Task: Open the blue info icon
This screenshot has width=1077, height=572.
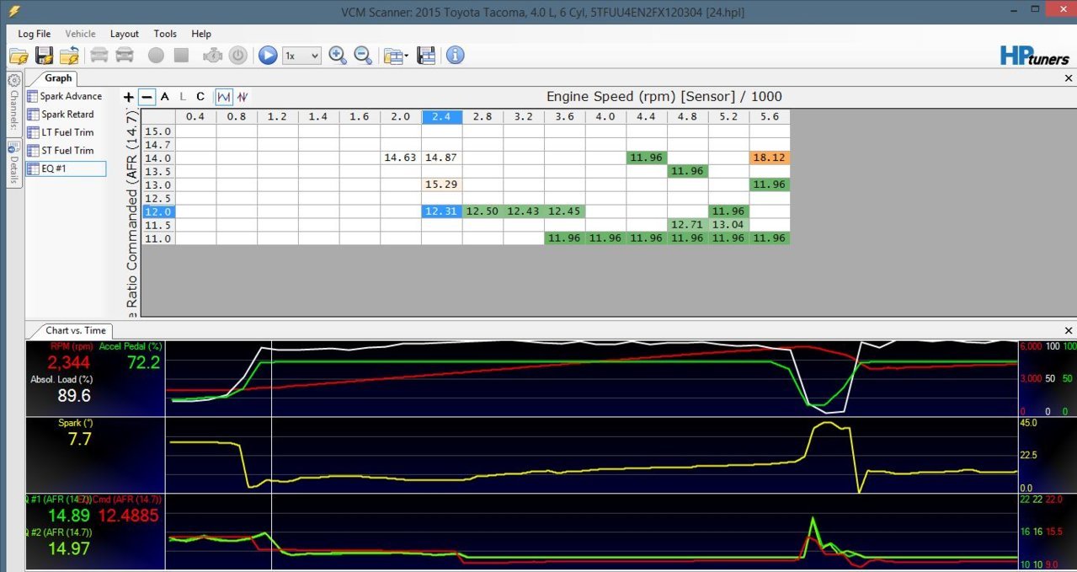Action: pos(455,56)
